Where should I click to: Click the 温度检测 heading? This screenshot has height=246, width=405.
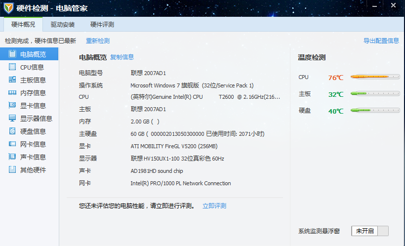(x=312, y=57)
